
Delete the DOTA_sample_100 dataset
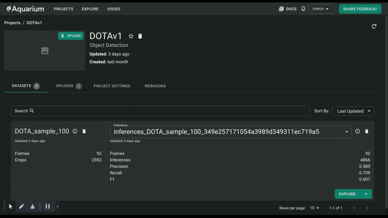[84, 131]
